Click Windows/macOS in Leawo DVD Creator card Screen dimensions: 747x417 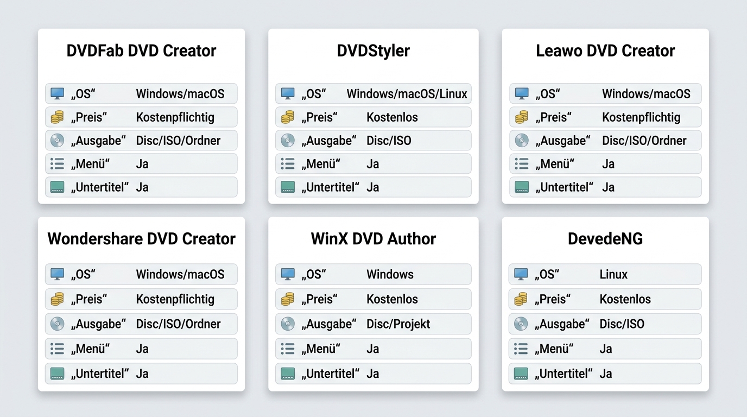point(646,94)
